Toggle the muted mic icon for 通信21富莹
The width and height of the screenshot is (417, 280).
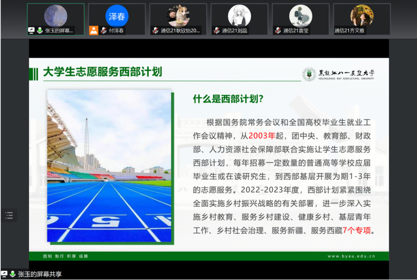click(x=278, y=31)
